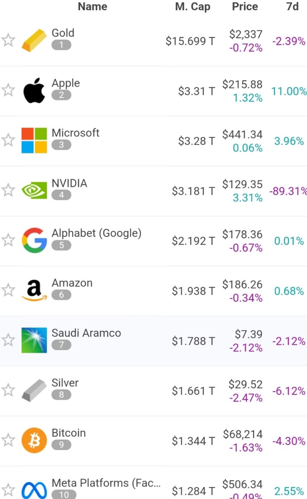This screenshot has height=499, width=307.
Task: Click the NVIDIA logo icon
Action: point(34,190)
